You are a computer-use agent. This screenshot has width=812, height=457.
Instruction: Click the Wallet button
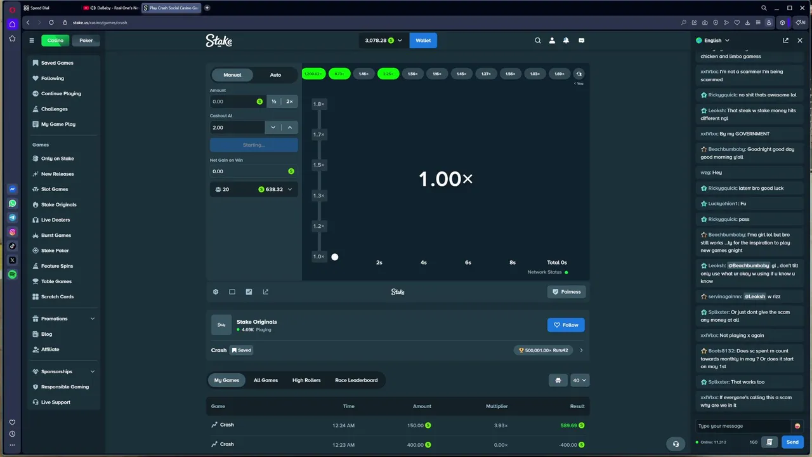coord(423,41)
